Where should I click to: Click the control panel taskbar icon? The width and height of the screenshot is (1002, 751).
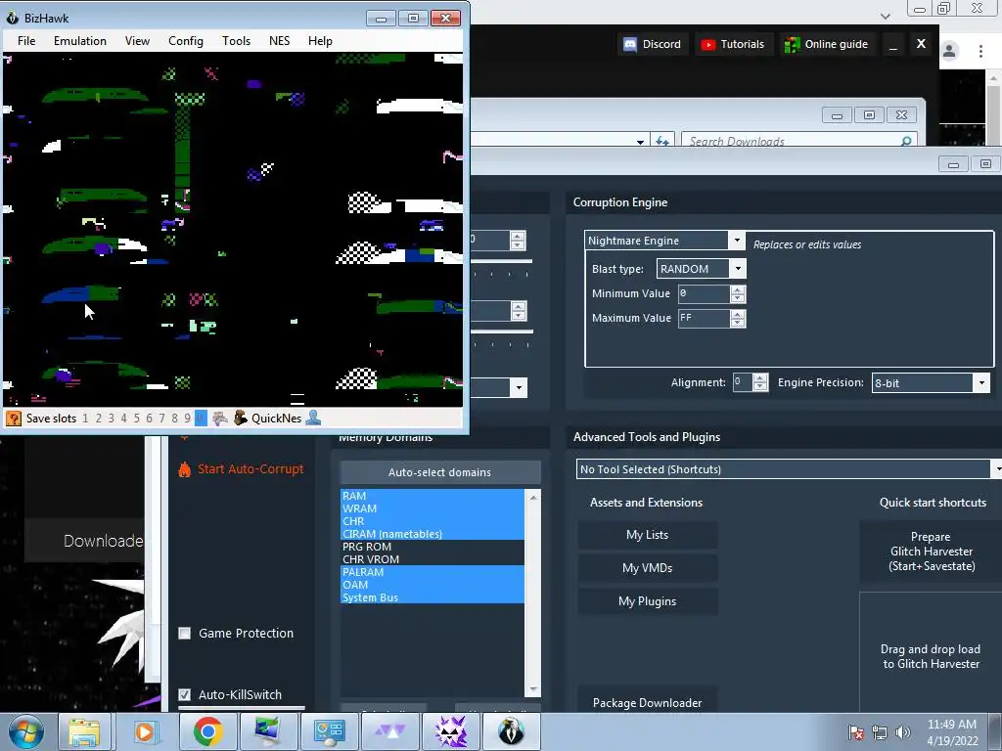329,731
